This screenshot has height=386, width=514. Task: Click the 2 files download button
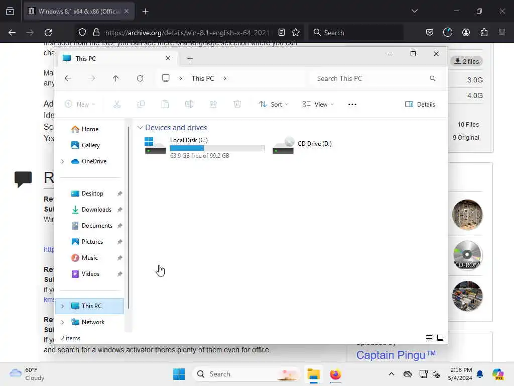[466, 61]
